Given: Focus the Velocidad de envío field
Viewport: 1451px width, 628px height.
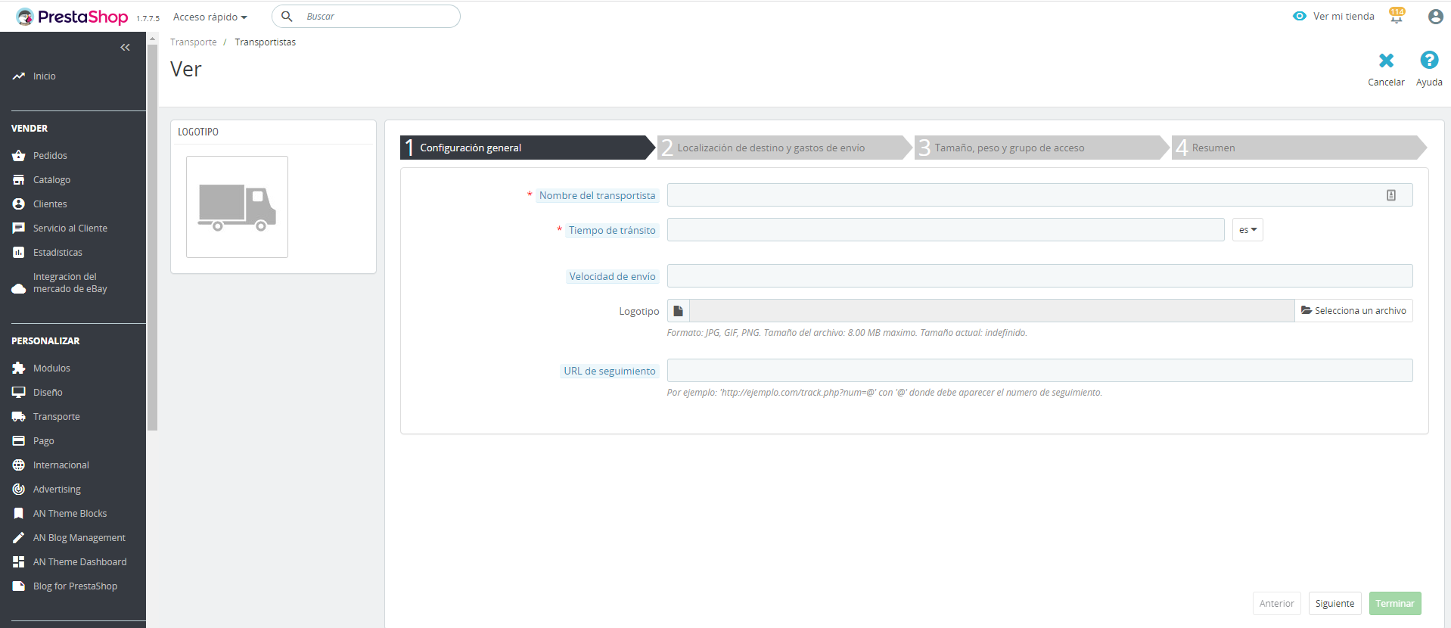Looking at the screenshot, I should [1039, 276].
